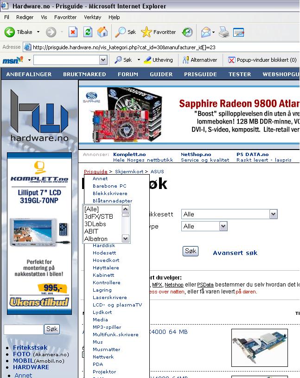Open Alternativer in MSN toolbar
300x378 pixels.
199,60
